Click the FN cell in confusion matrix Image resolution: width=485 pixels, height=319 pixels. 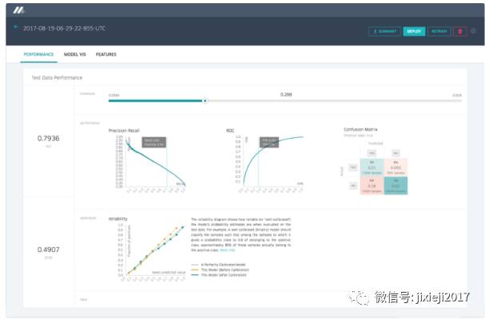pyautogui.click(x=396, y=167)
